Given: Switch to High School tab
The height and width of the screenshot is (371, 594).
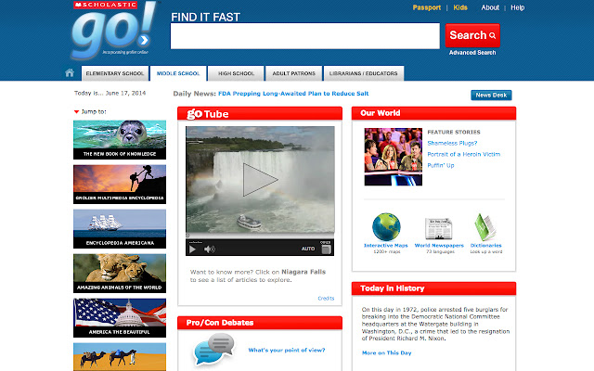Looking at the screenshot, I should coord(236,73).
